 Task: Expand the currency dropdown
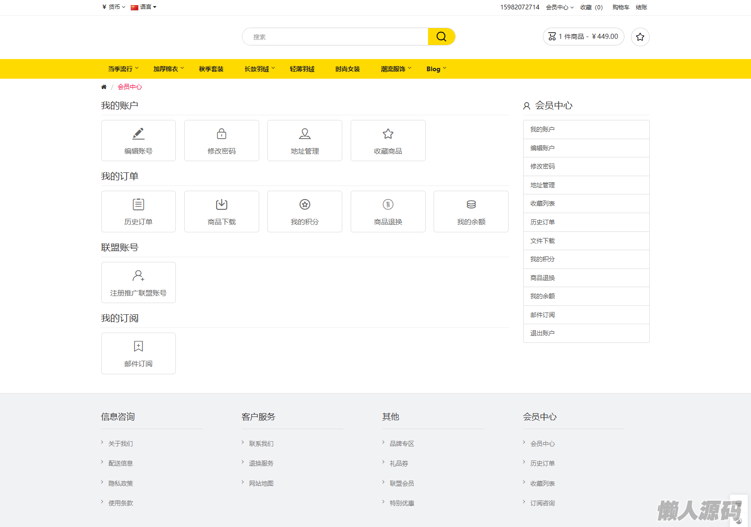(x=114, y=7)
